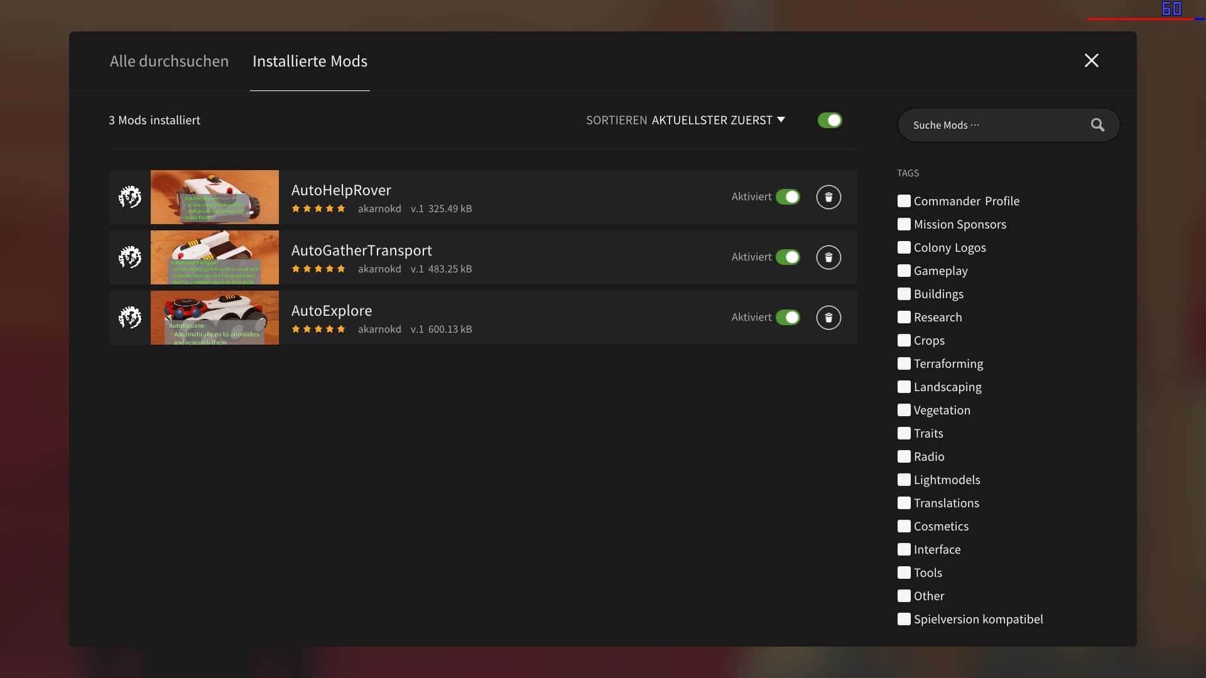Image resolution: width=1206 pixels, height=678 pixels.
Task: Enable the Spielversion kompatibel checkbox
Action: coord(904,619)
